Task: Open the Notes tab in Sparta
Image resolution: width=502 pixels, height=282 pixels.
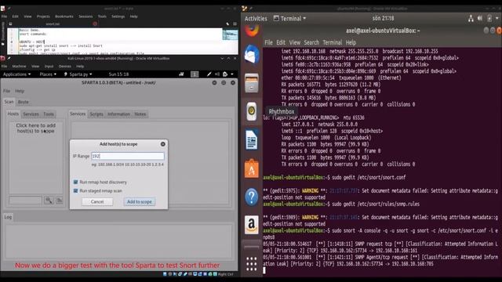Action: 140,114
